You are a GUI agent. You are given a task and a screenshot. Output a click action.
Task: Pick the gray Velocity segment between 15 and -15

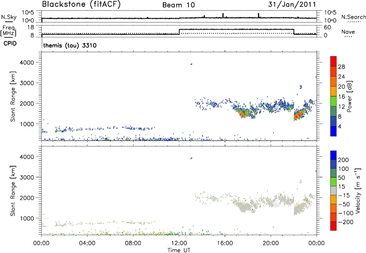[x=334, y=190]
